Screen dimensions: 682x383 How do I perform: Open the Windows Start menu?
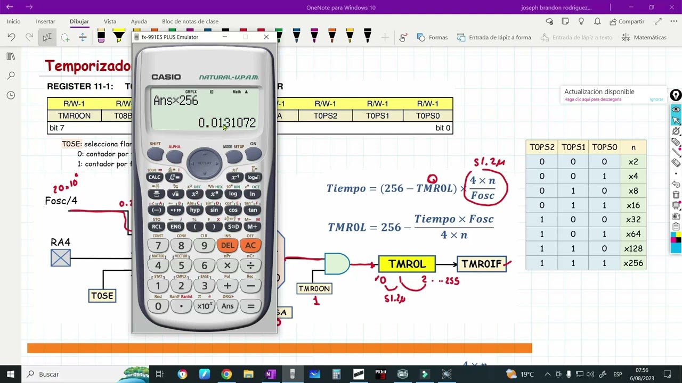pyautogui.click(x=11, y=374)
